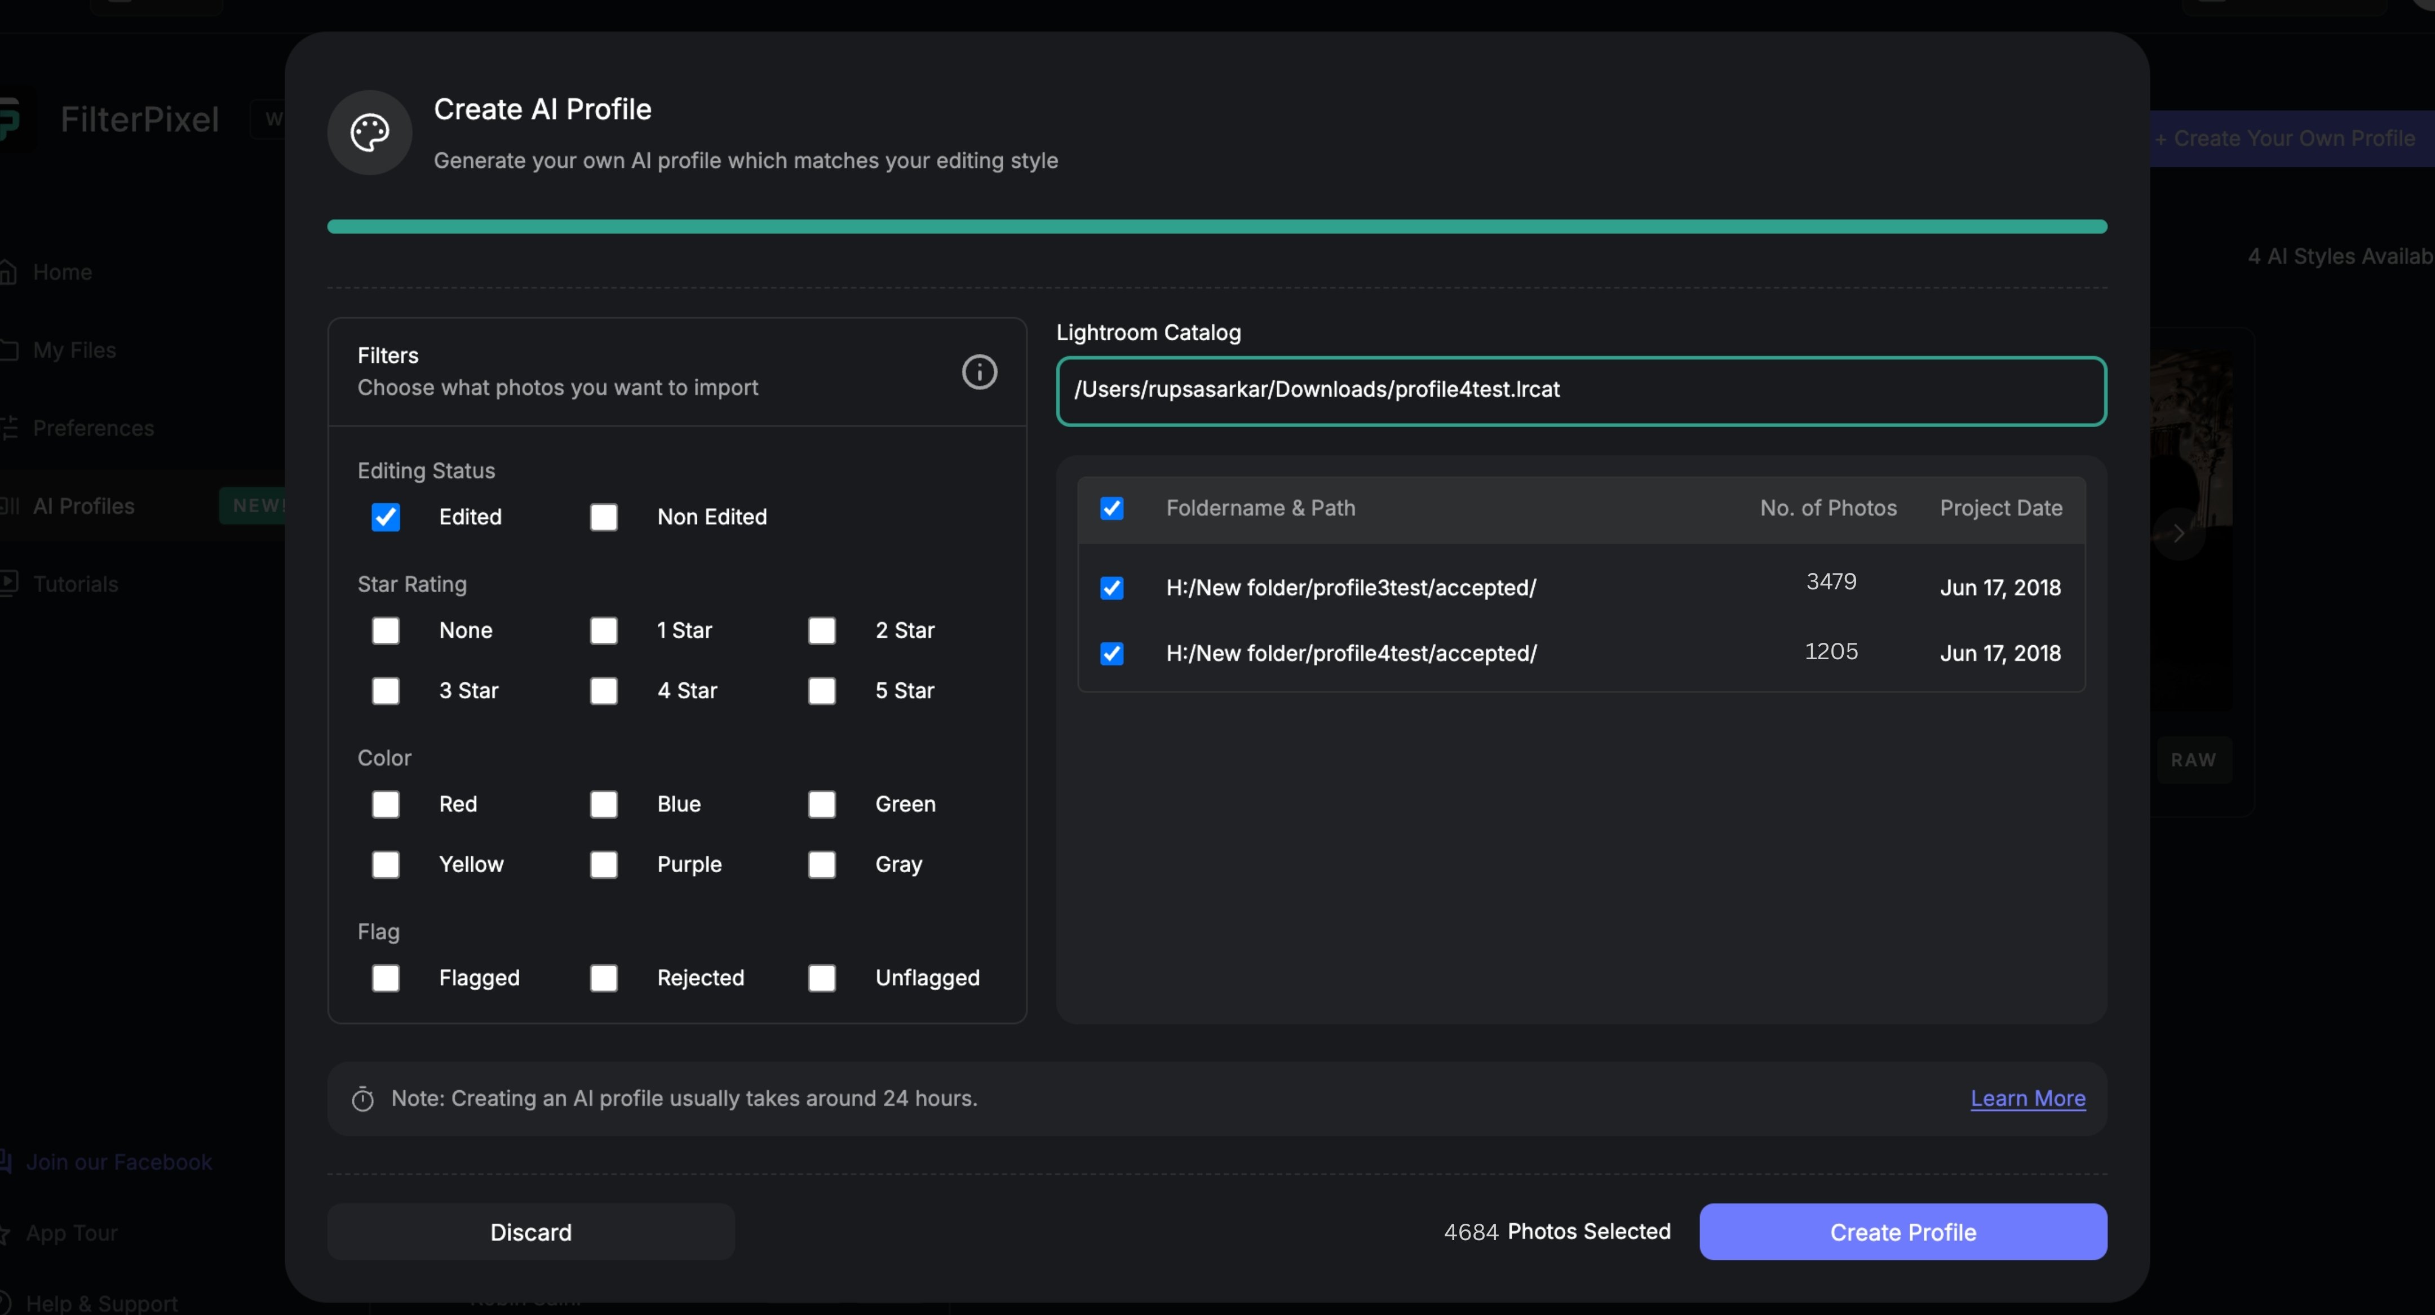Click the Preferences sliders icon

(10, 427)
